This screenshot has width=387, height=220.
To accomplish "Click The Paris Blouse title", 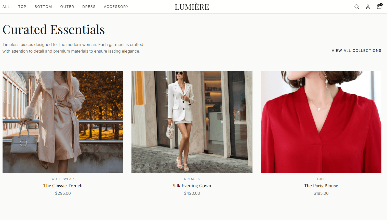I will click(321, 186).
